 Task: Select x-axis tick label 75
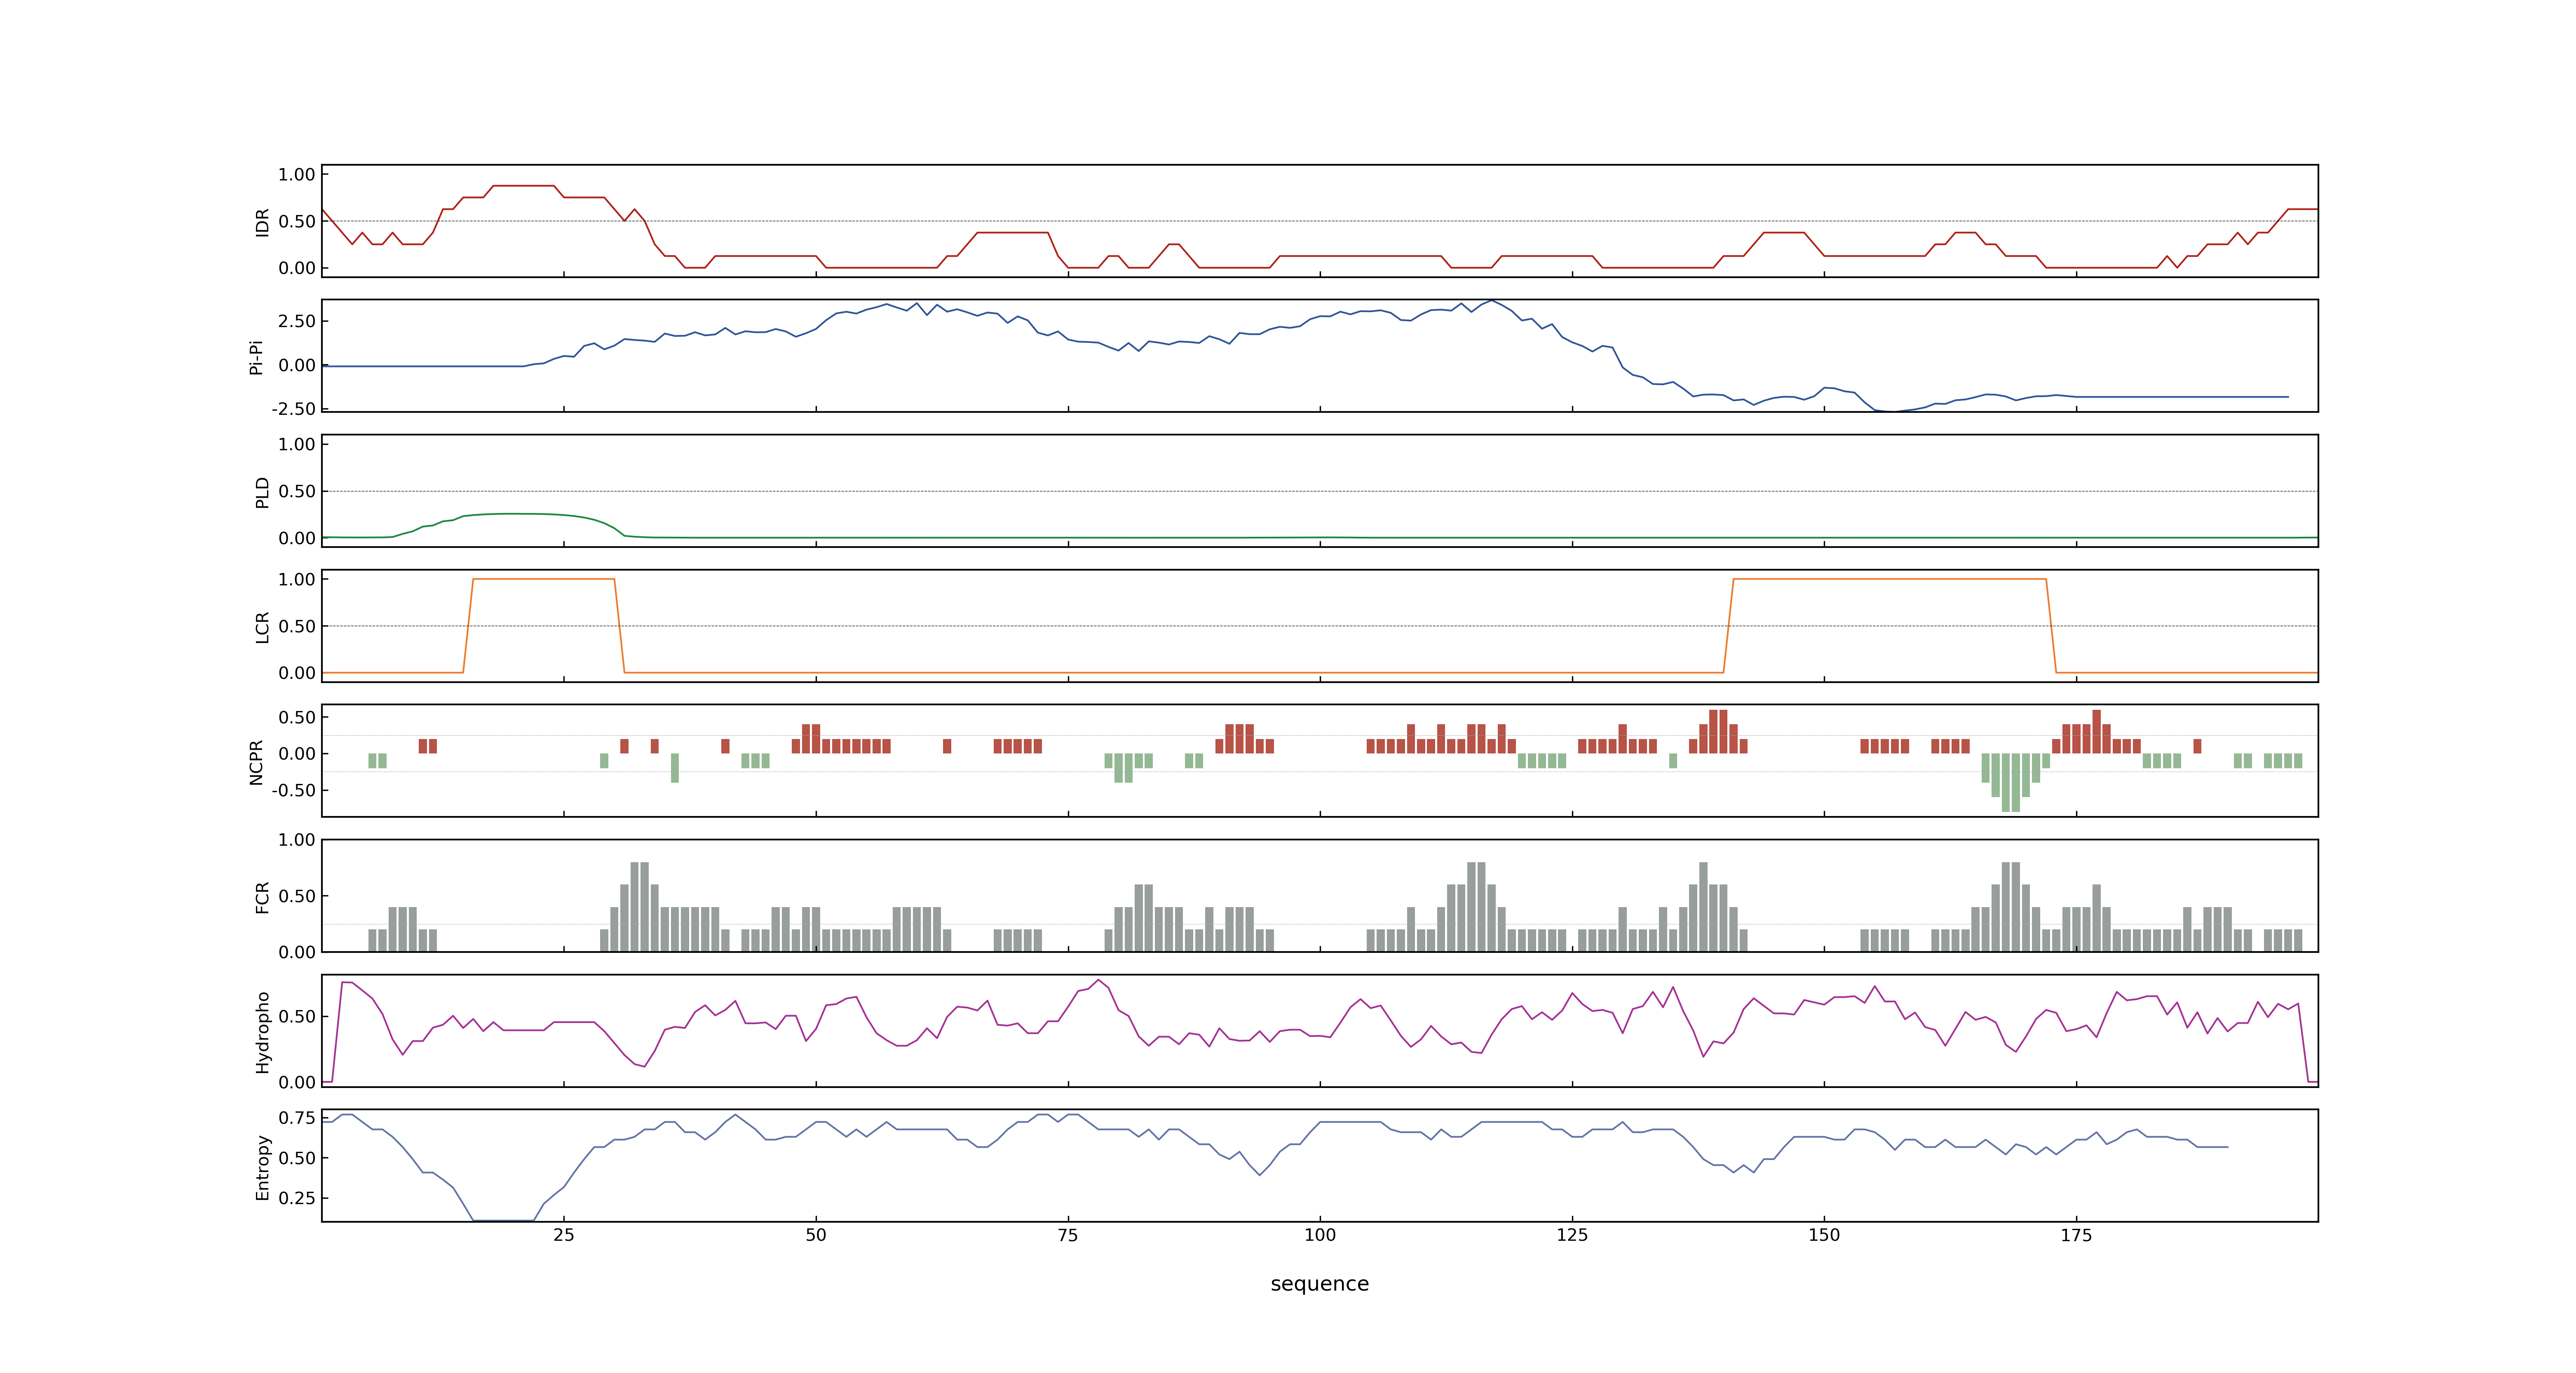[x=1068, y=1235]
